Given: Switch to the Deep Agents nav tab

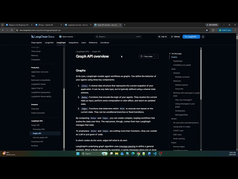Looking at the screenshot, I should point(36,43).
